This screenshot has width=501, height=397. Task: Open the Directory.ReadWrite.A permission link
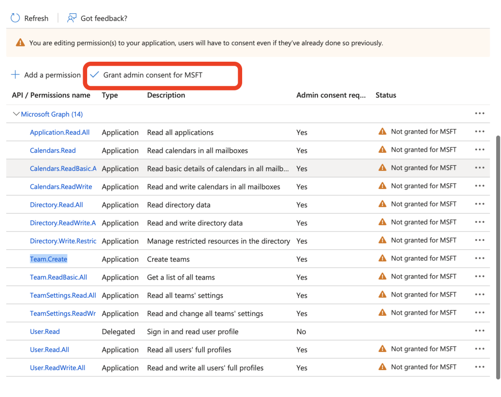[x=63, y=223]
